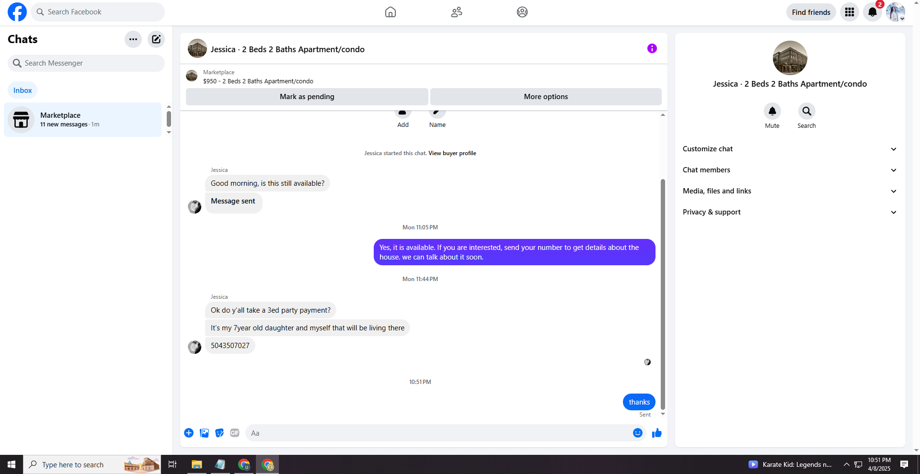Open View buyer profile link
The height and width of the screenshot is (474, 920).
(452, 153)
